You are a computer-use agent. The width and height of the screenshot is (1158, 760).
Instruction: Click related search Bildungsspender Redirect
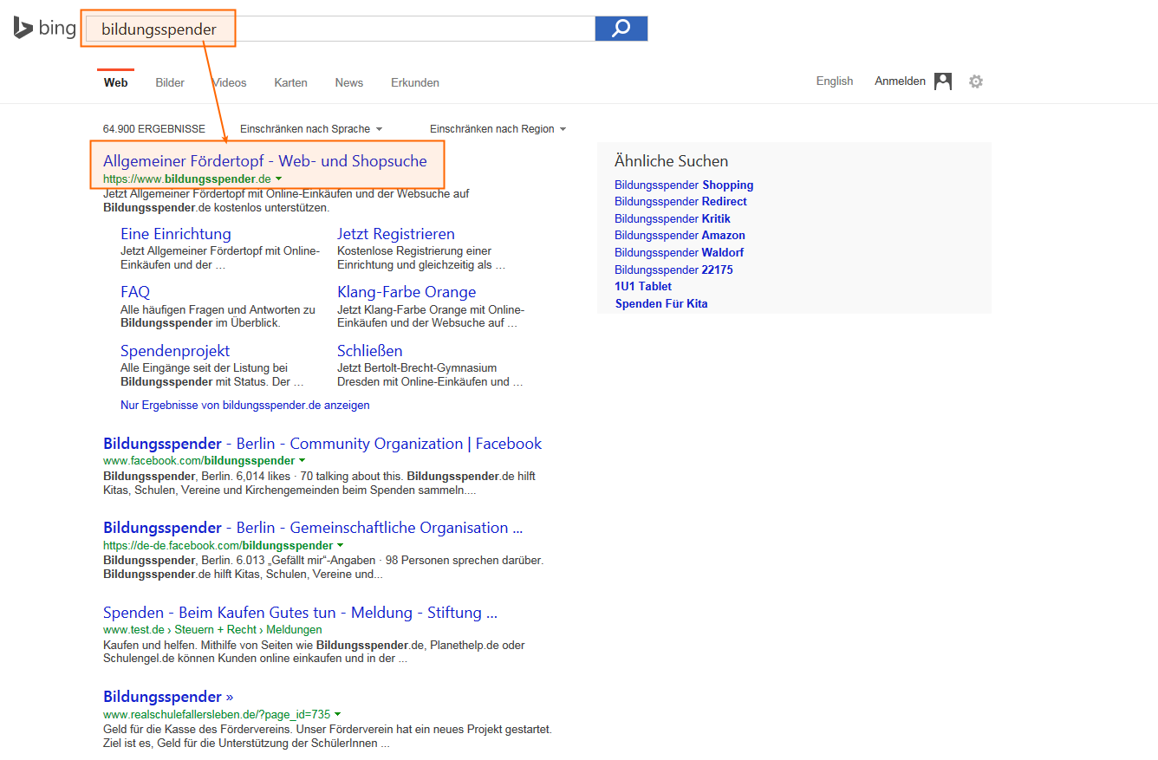click(680, 201)
